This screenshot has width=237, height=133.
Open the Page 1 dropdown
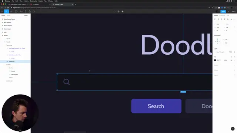pos(26,16)
